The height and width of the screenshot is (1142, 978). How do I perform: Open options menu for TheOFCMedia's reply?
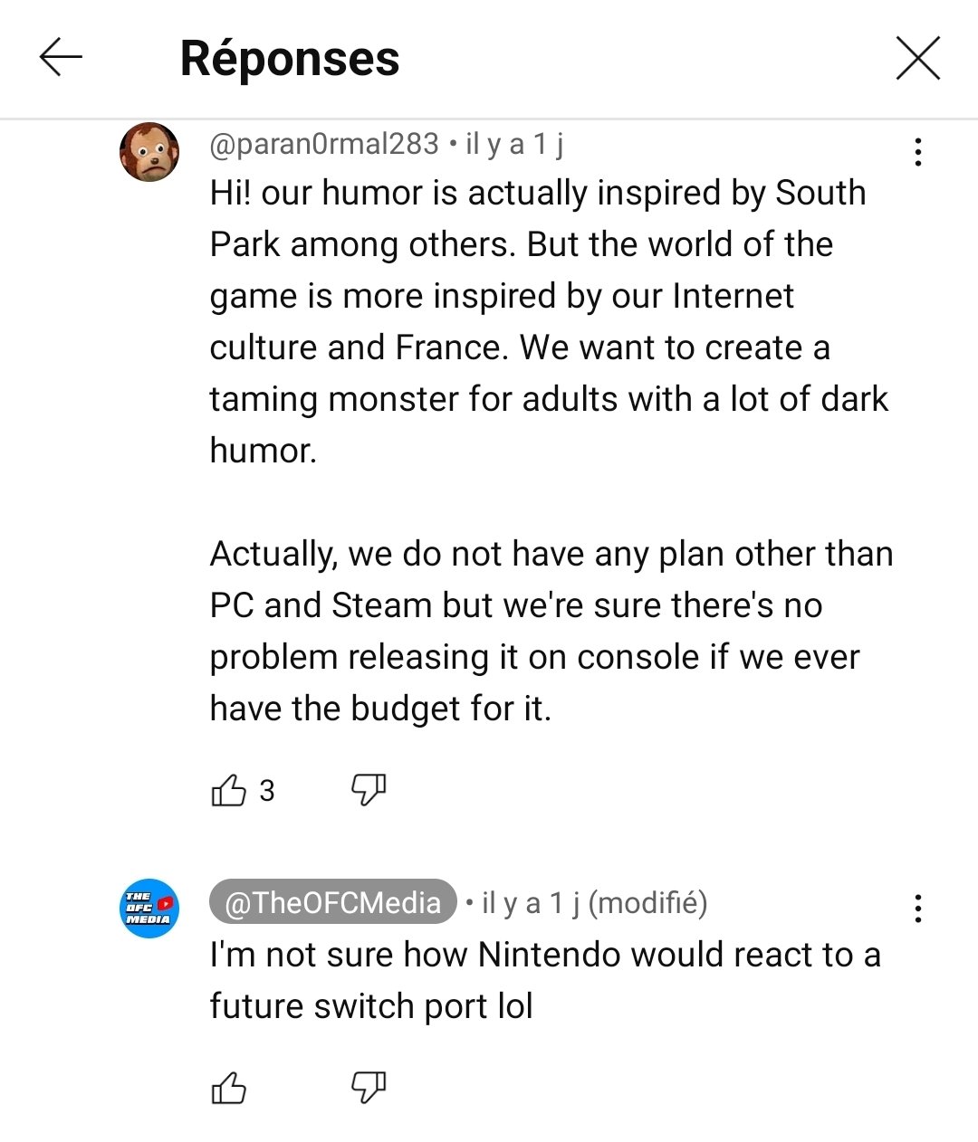(918, 908)
